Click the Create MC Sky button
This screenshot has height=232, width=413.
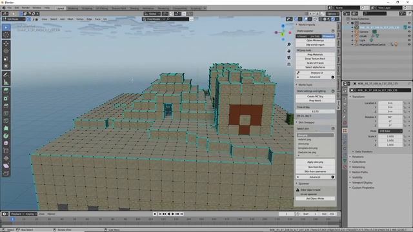316,97
